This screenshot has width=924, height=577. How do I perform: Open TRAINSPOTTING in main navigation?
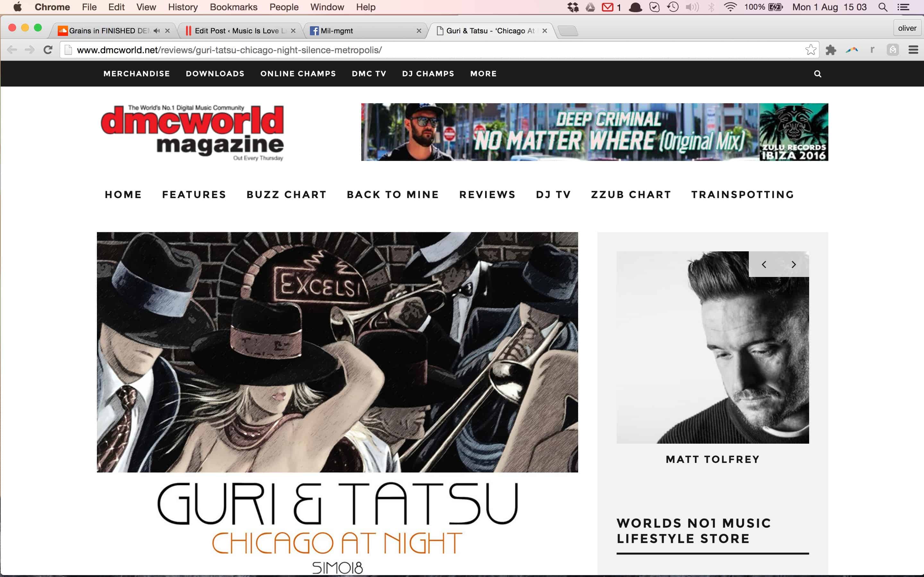[743, 195]
